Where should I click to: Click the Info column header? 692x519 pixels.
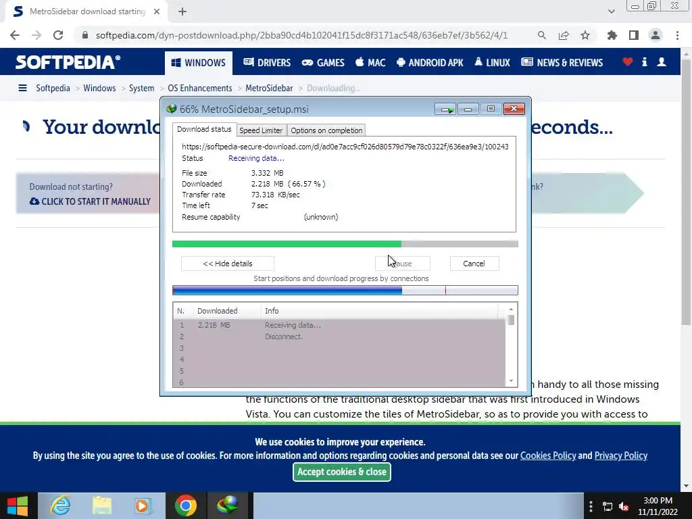380,311
